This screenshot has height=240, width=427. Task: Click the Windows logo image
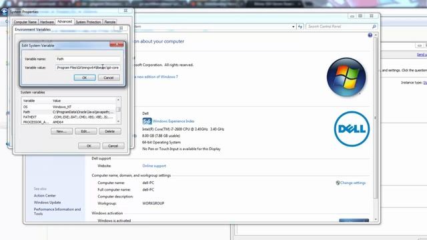point(346,77)
